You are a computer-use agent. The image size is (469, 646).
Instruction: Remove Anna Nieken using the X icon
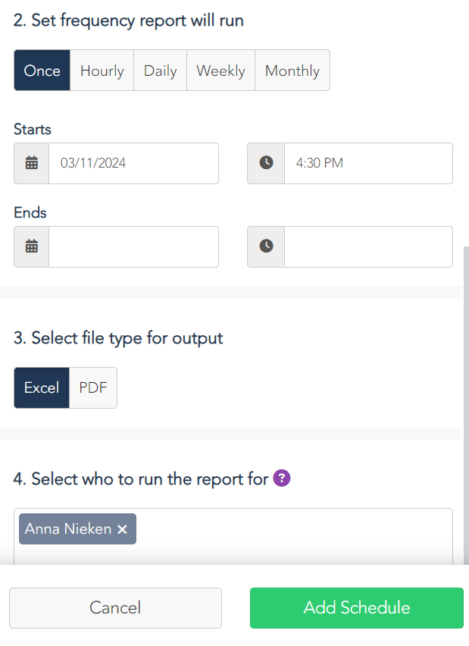122,529
